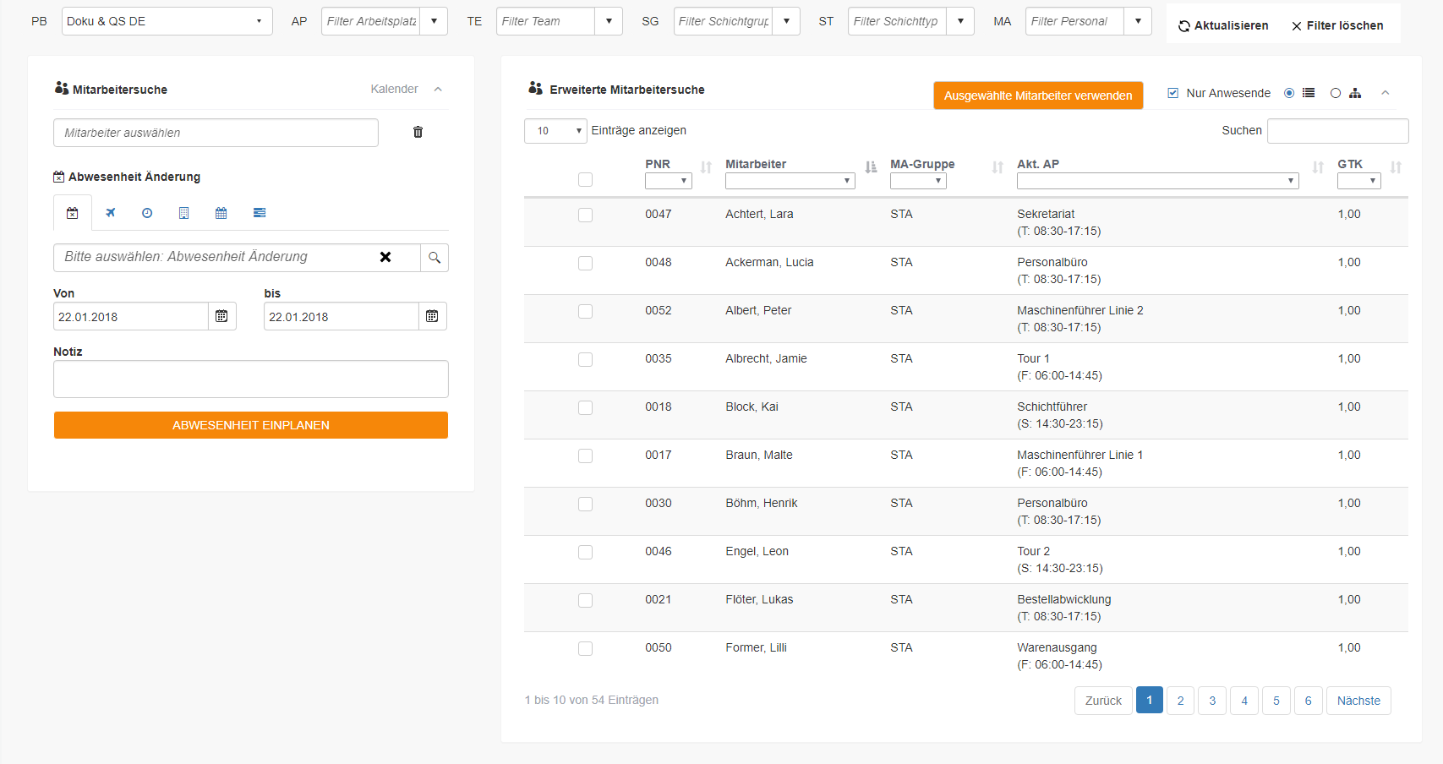Check the row for Albert, Peter
This screenshot has width=1443, height=764.
point(585,311)
